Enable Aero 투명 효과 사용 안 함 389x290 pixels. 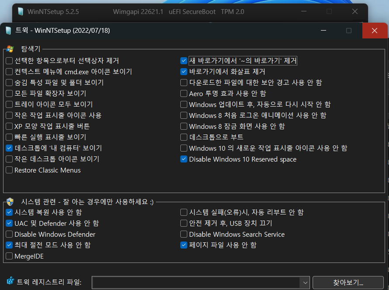[184, 93]
